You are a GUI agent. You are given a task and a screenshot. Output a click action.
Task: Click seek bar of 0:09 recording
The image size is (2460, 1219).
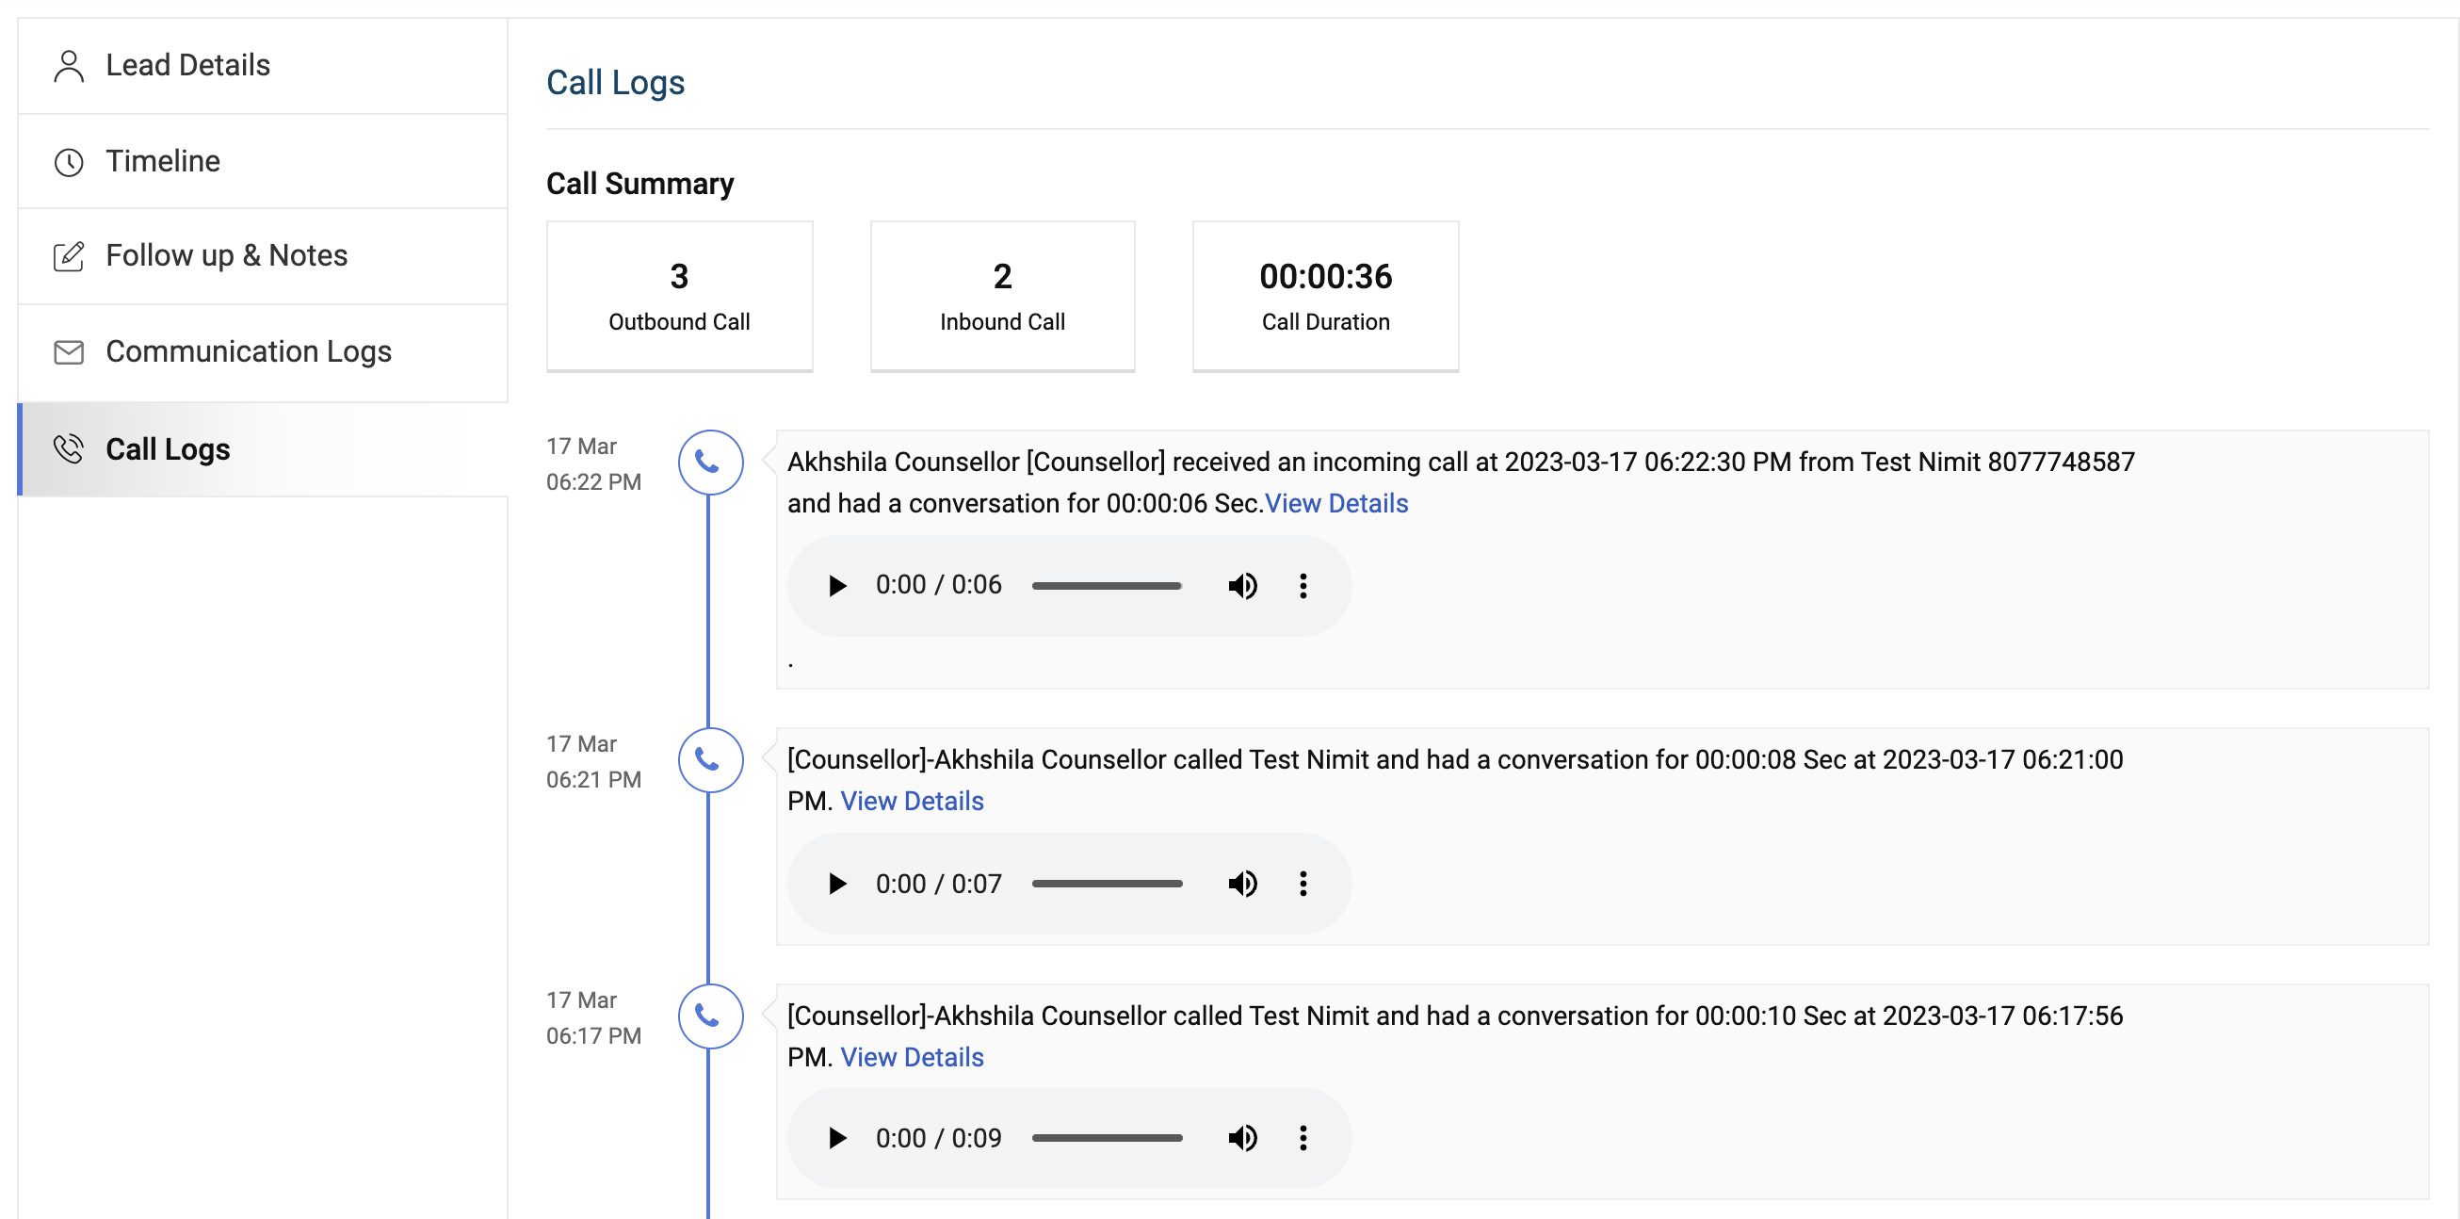[x=1107, y=1139]
